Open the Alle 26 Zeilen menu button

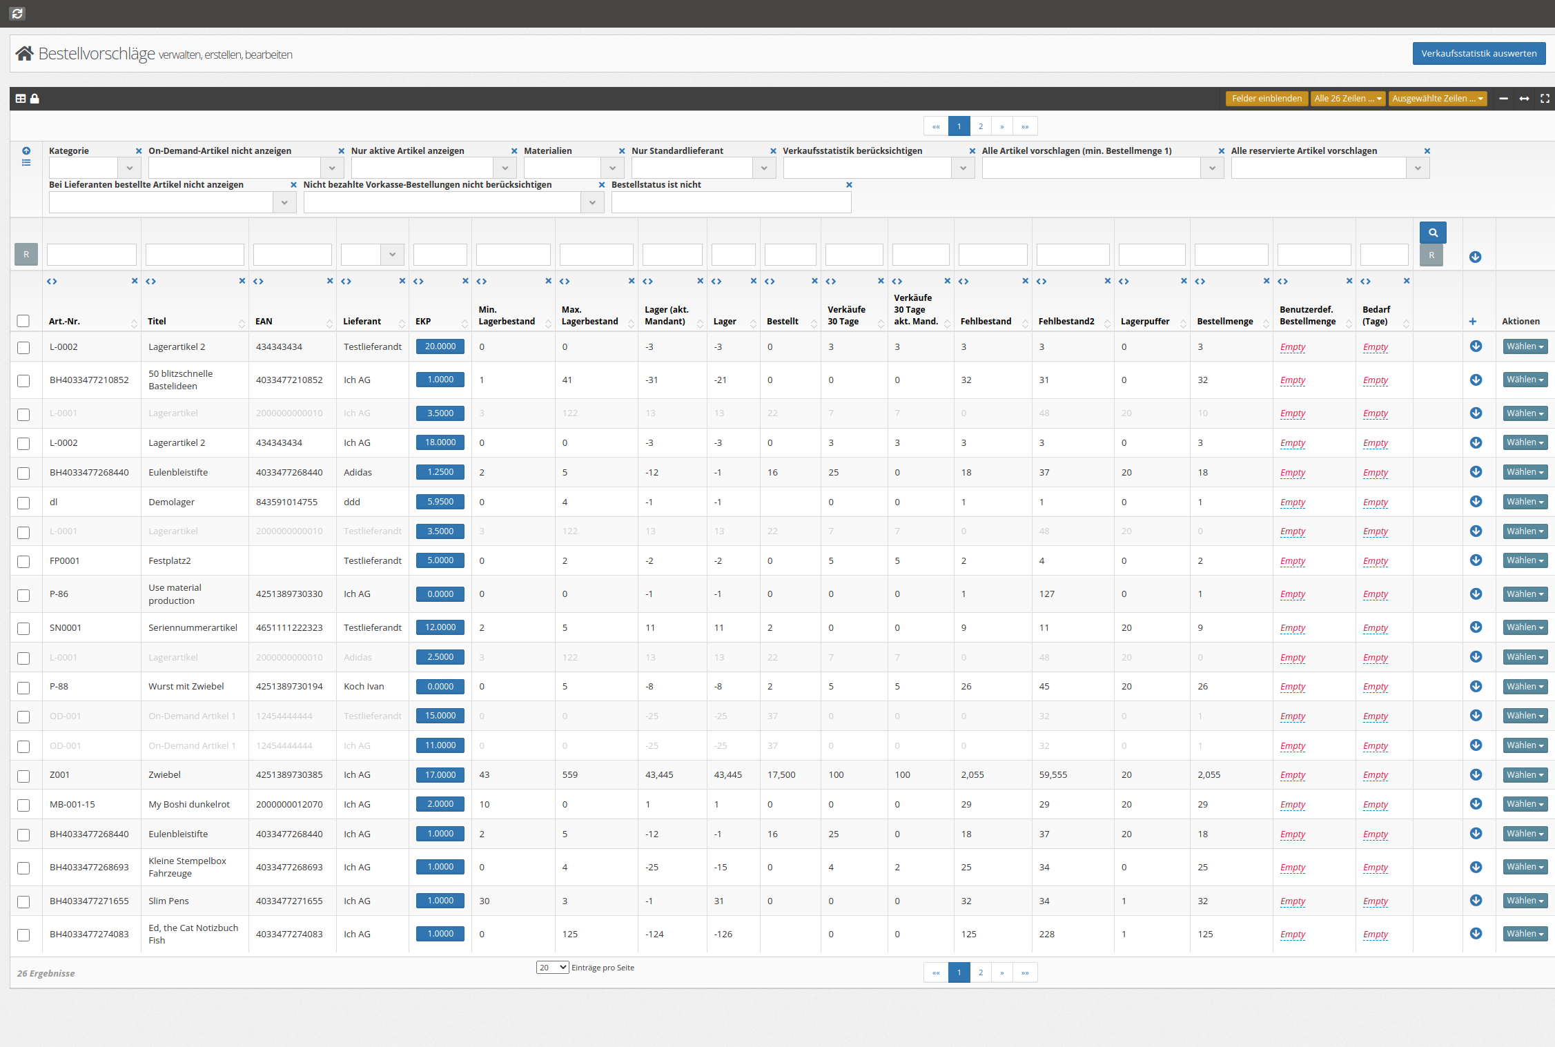[1348, 99]
